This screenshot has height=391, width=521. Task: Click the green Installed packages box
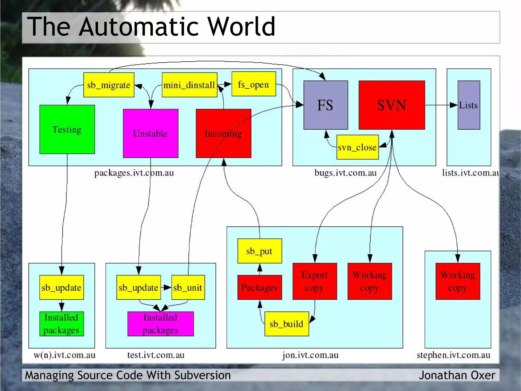coord(61,324)
